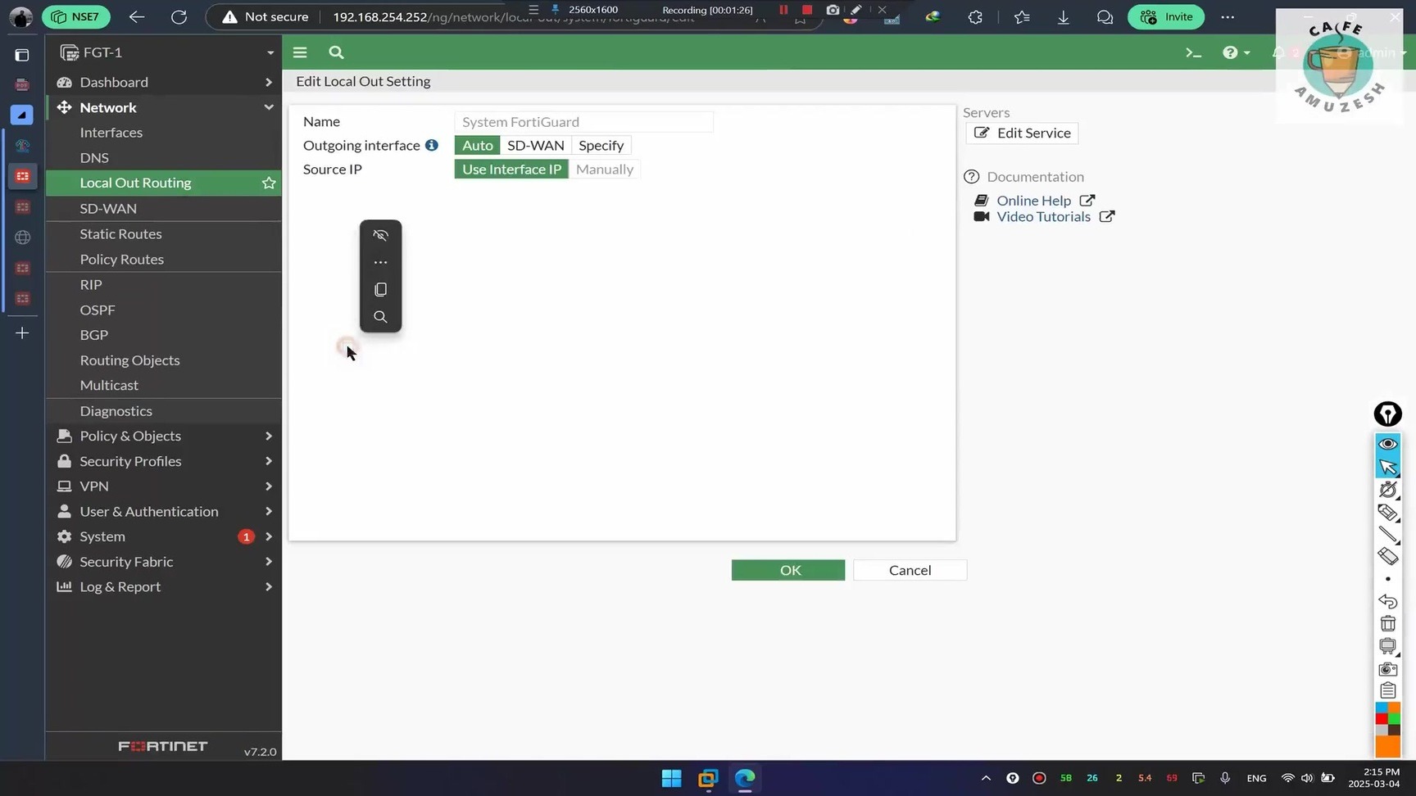Image resolution: width=1416 pixels, height=796 pixels.
Task: Add a new tab with plus icon
Action: (x=22, y=333)
